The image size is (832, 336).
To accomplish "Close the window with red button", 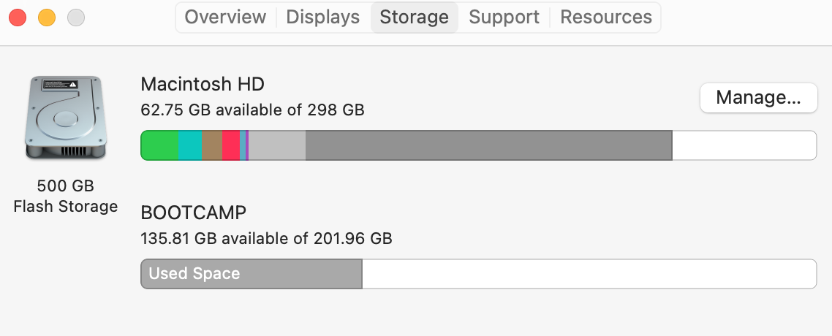I will (x=18, y=17).
